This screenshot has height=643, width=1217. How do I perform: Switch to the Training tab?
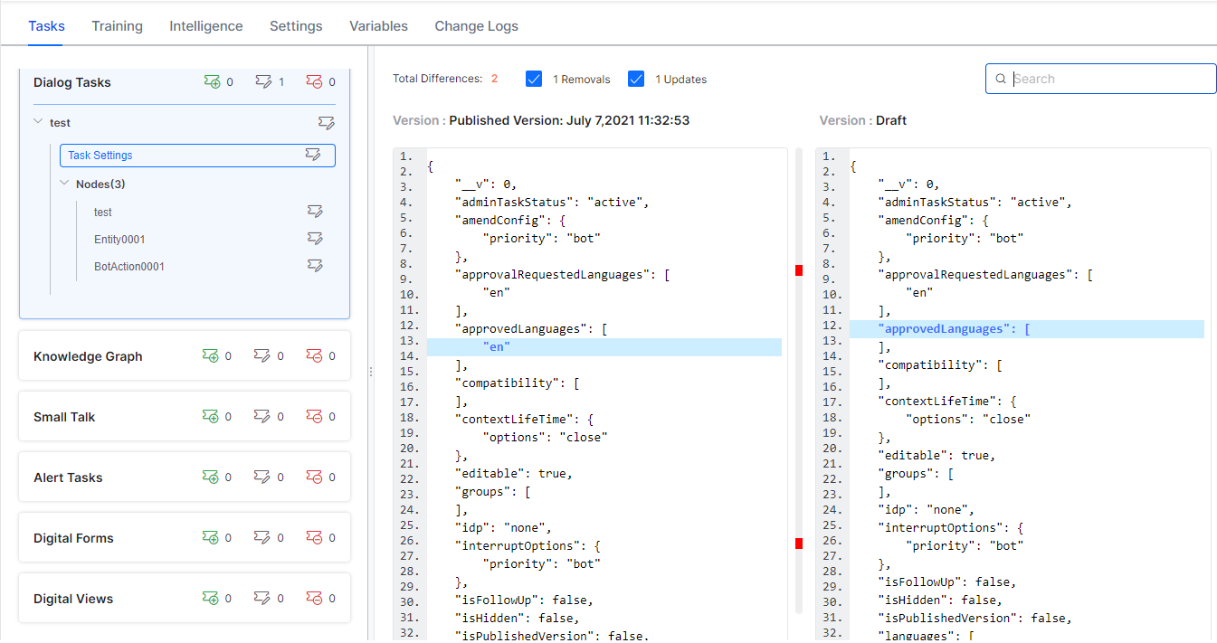[x=117, y=26]
